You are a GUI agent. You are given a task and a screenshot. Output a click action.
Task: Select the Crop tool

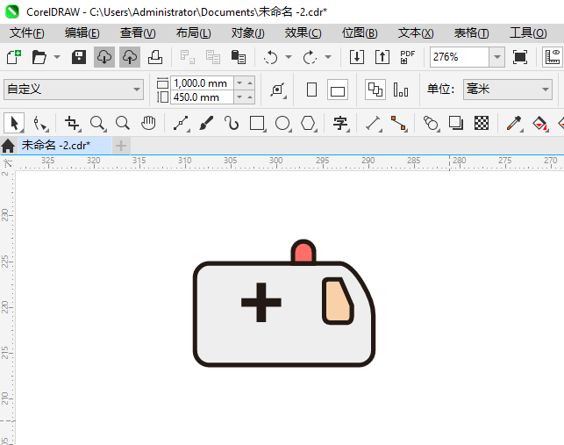point(72,123)
